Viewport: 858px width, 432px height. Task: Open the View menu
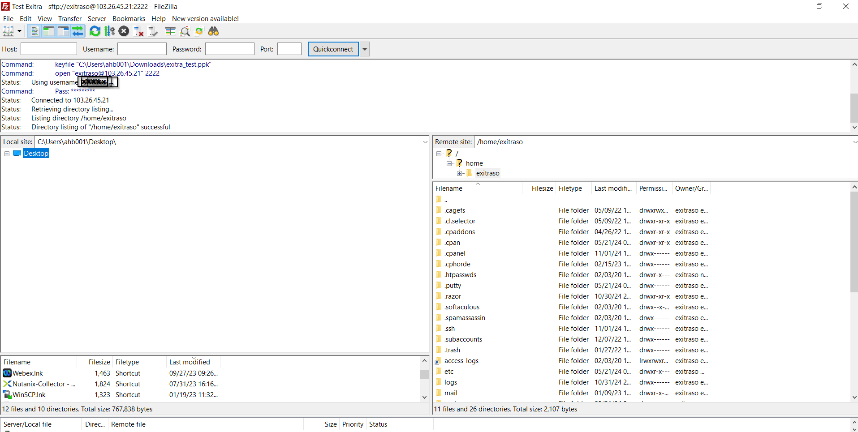click(x=45, y=19)
